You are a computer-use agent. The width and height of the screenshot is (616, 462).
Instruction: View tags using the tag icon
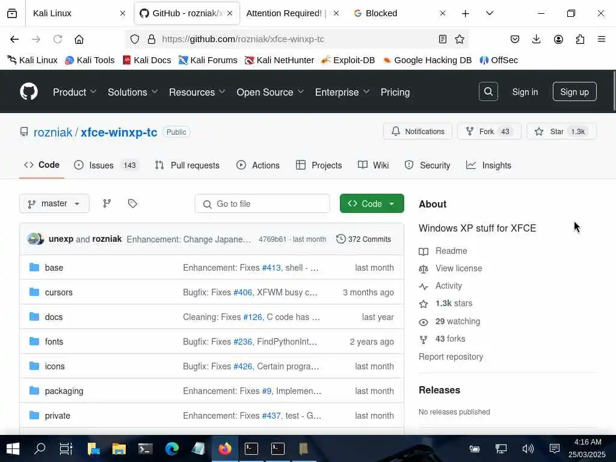click(132, 203)
